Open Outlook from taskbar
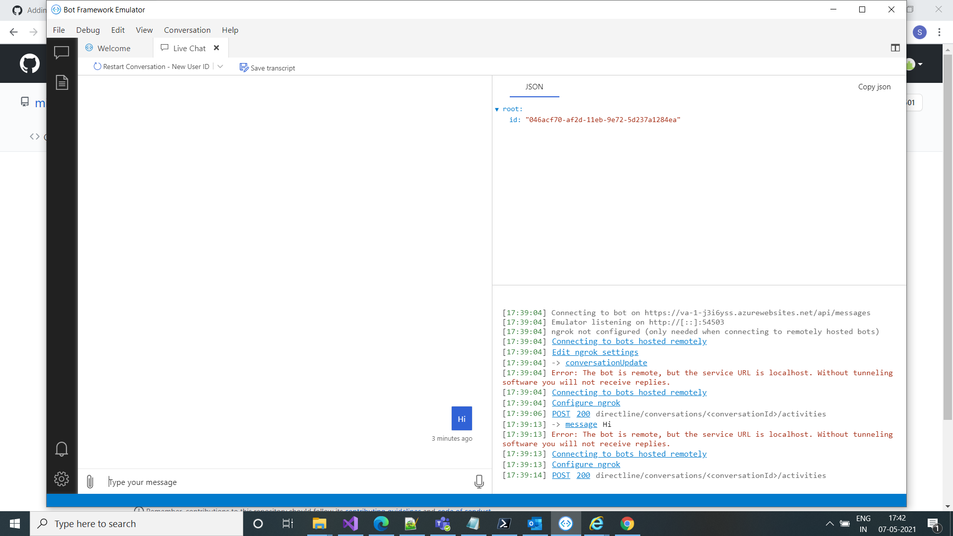 [x=535, y=524]
